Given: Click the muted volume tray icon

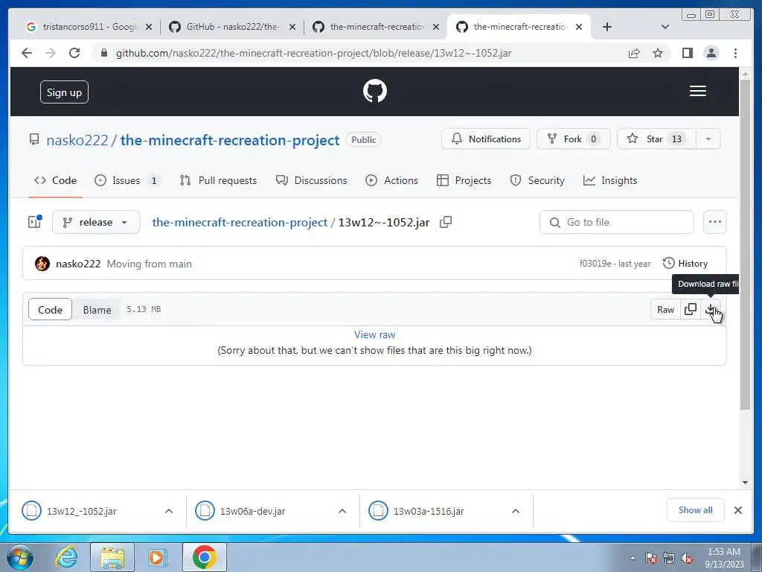Looking at the screenshot, I should pyautogui.click(x=687, y=559).
